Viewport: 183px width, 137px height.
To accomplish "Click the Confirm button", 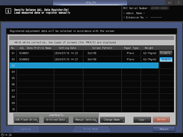I will click(26, 129).
